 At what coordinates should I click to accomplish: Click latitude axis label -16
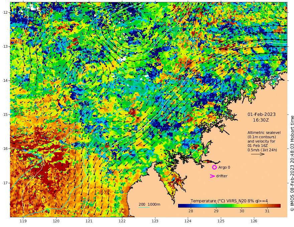(x=5, y=149)
